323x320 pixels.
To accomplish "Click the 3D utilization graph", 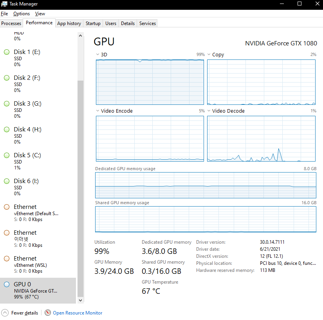I will (x=150, y=82).
